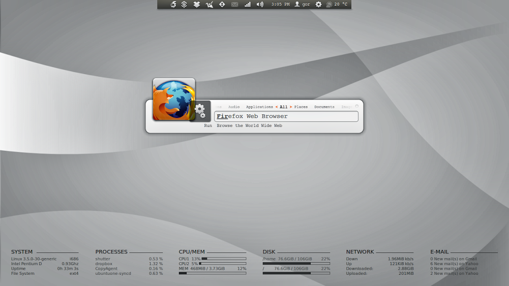The image size is (509, 286).
Task: Click the Up speed 121KiB kb/s value
Action: coord(402,264)
